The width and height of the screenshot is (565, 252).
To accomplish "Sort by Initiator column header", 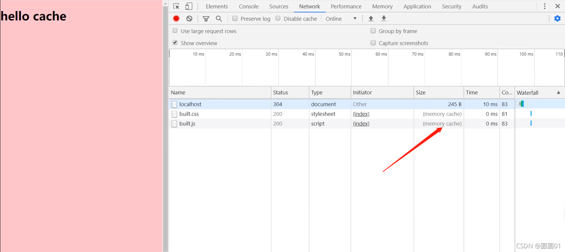I will click(x=382, y=93).
